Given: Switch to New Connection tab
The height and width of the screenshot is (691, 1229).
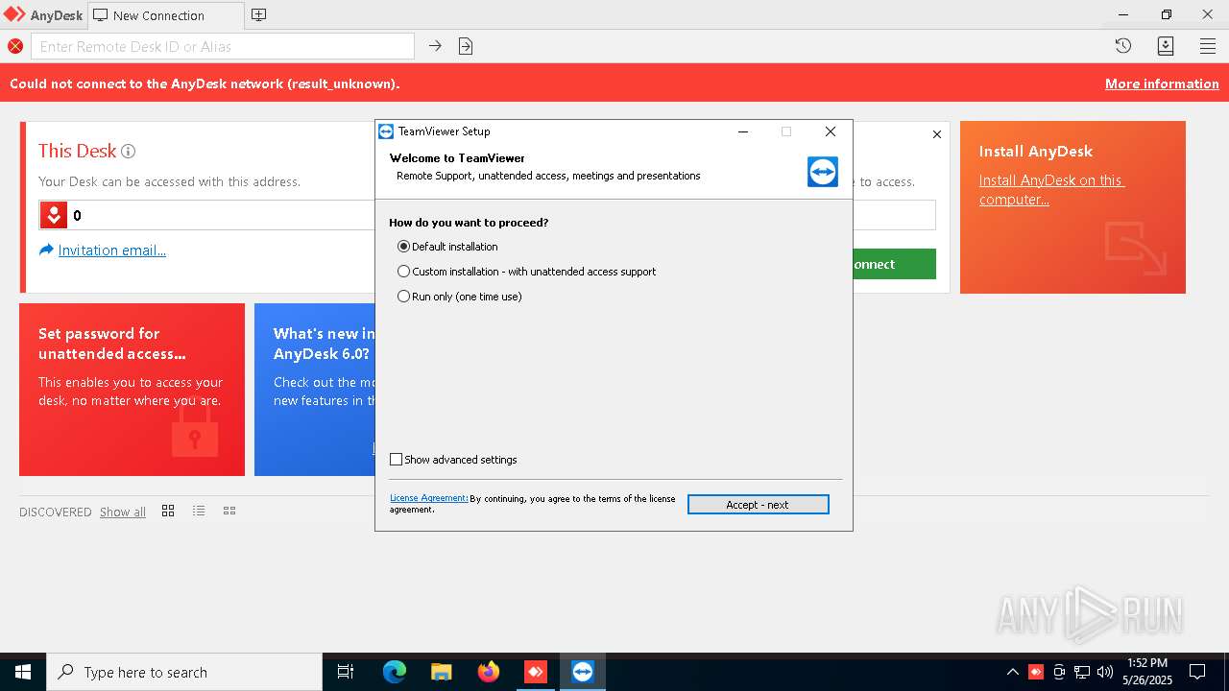Looking at the screenshot, I should [x=166, y=15].
